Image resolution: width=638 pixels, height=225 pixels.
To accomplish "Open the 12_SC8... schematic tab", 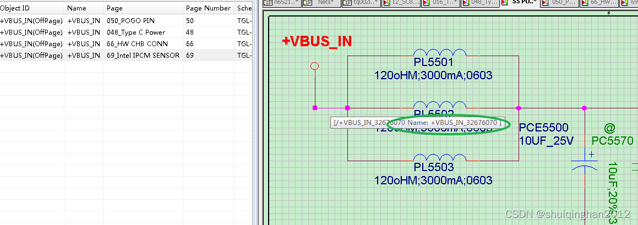I will [401, 3].
